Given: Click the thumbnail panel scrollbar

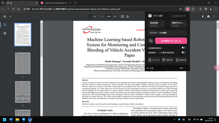Looking at the screenshot, I should click(42, 40).
